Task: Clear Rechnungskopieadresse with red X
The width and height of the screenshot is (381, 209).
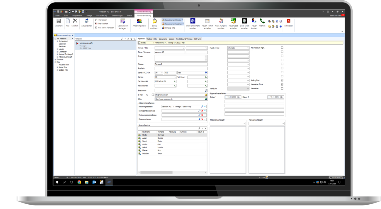Action: [x=202, y=115]
